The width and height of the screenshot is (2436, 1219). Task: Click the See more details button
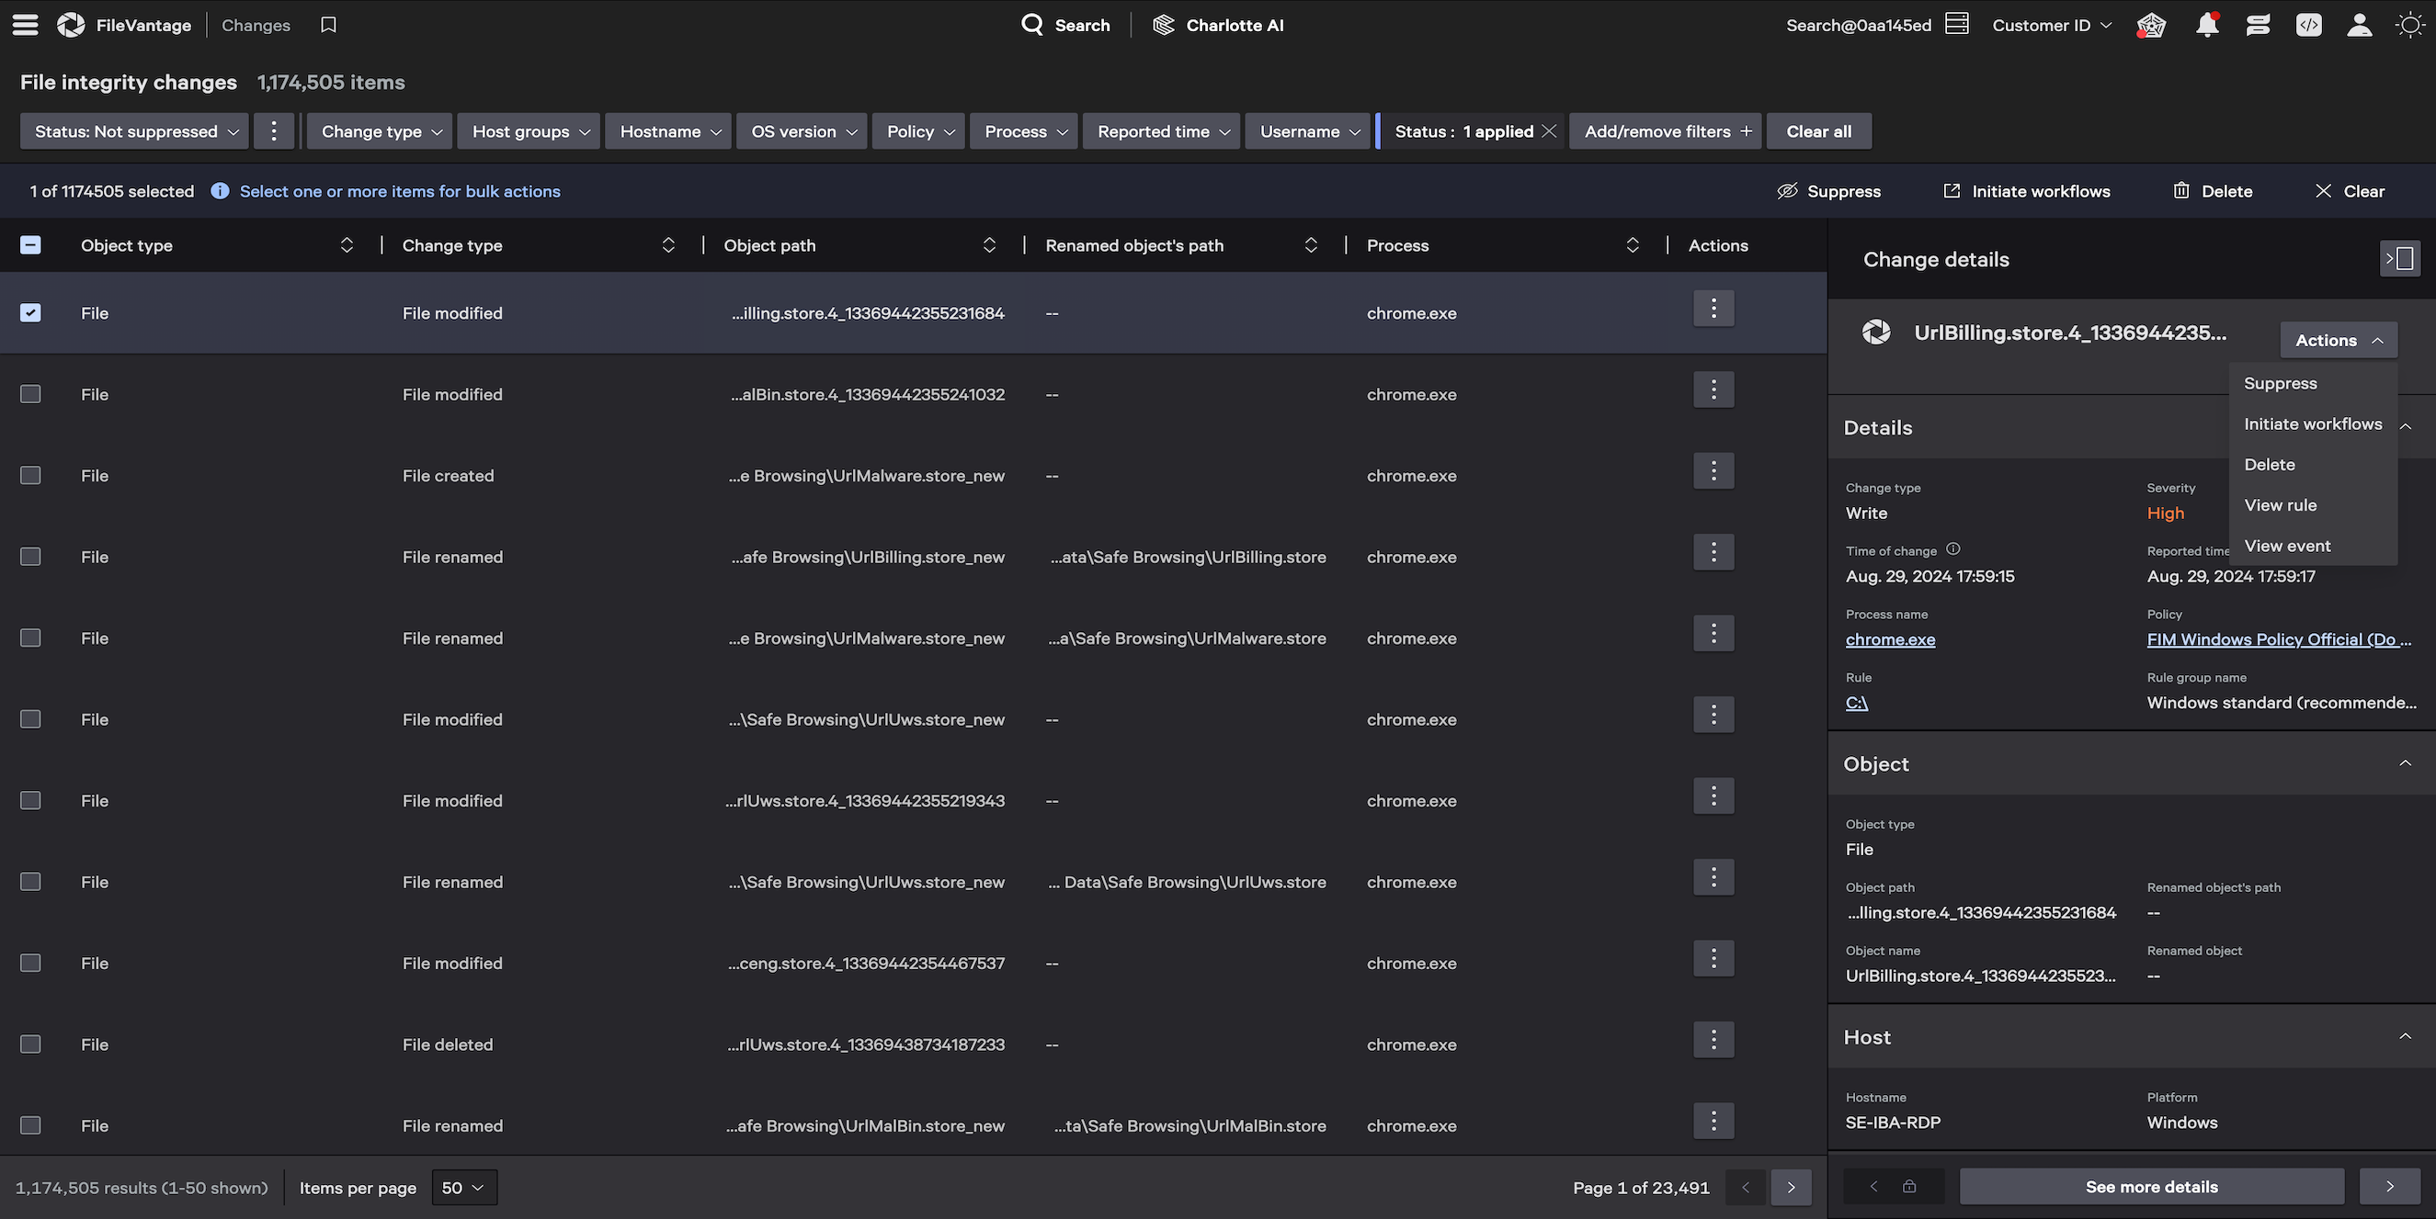tap(2151, 1186)
